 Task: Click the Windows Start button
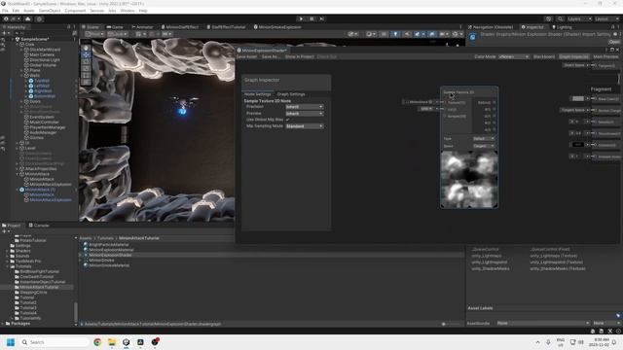point(11,342)
